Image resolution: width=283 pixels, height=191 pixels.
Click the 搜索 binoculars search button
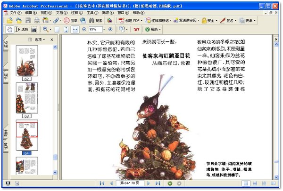[96, 21]
